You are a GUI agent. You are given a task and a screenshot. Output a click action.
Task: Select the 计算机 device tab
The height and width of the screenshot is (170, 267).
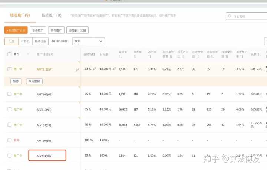click(x=25, y=41)
